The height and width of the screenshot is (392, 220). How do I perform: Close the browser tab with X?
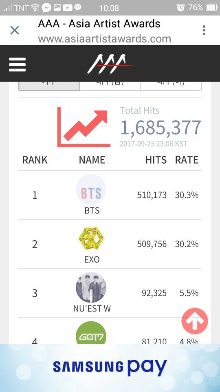tap(15, 31)
